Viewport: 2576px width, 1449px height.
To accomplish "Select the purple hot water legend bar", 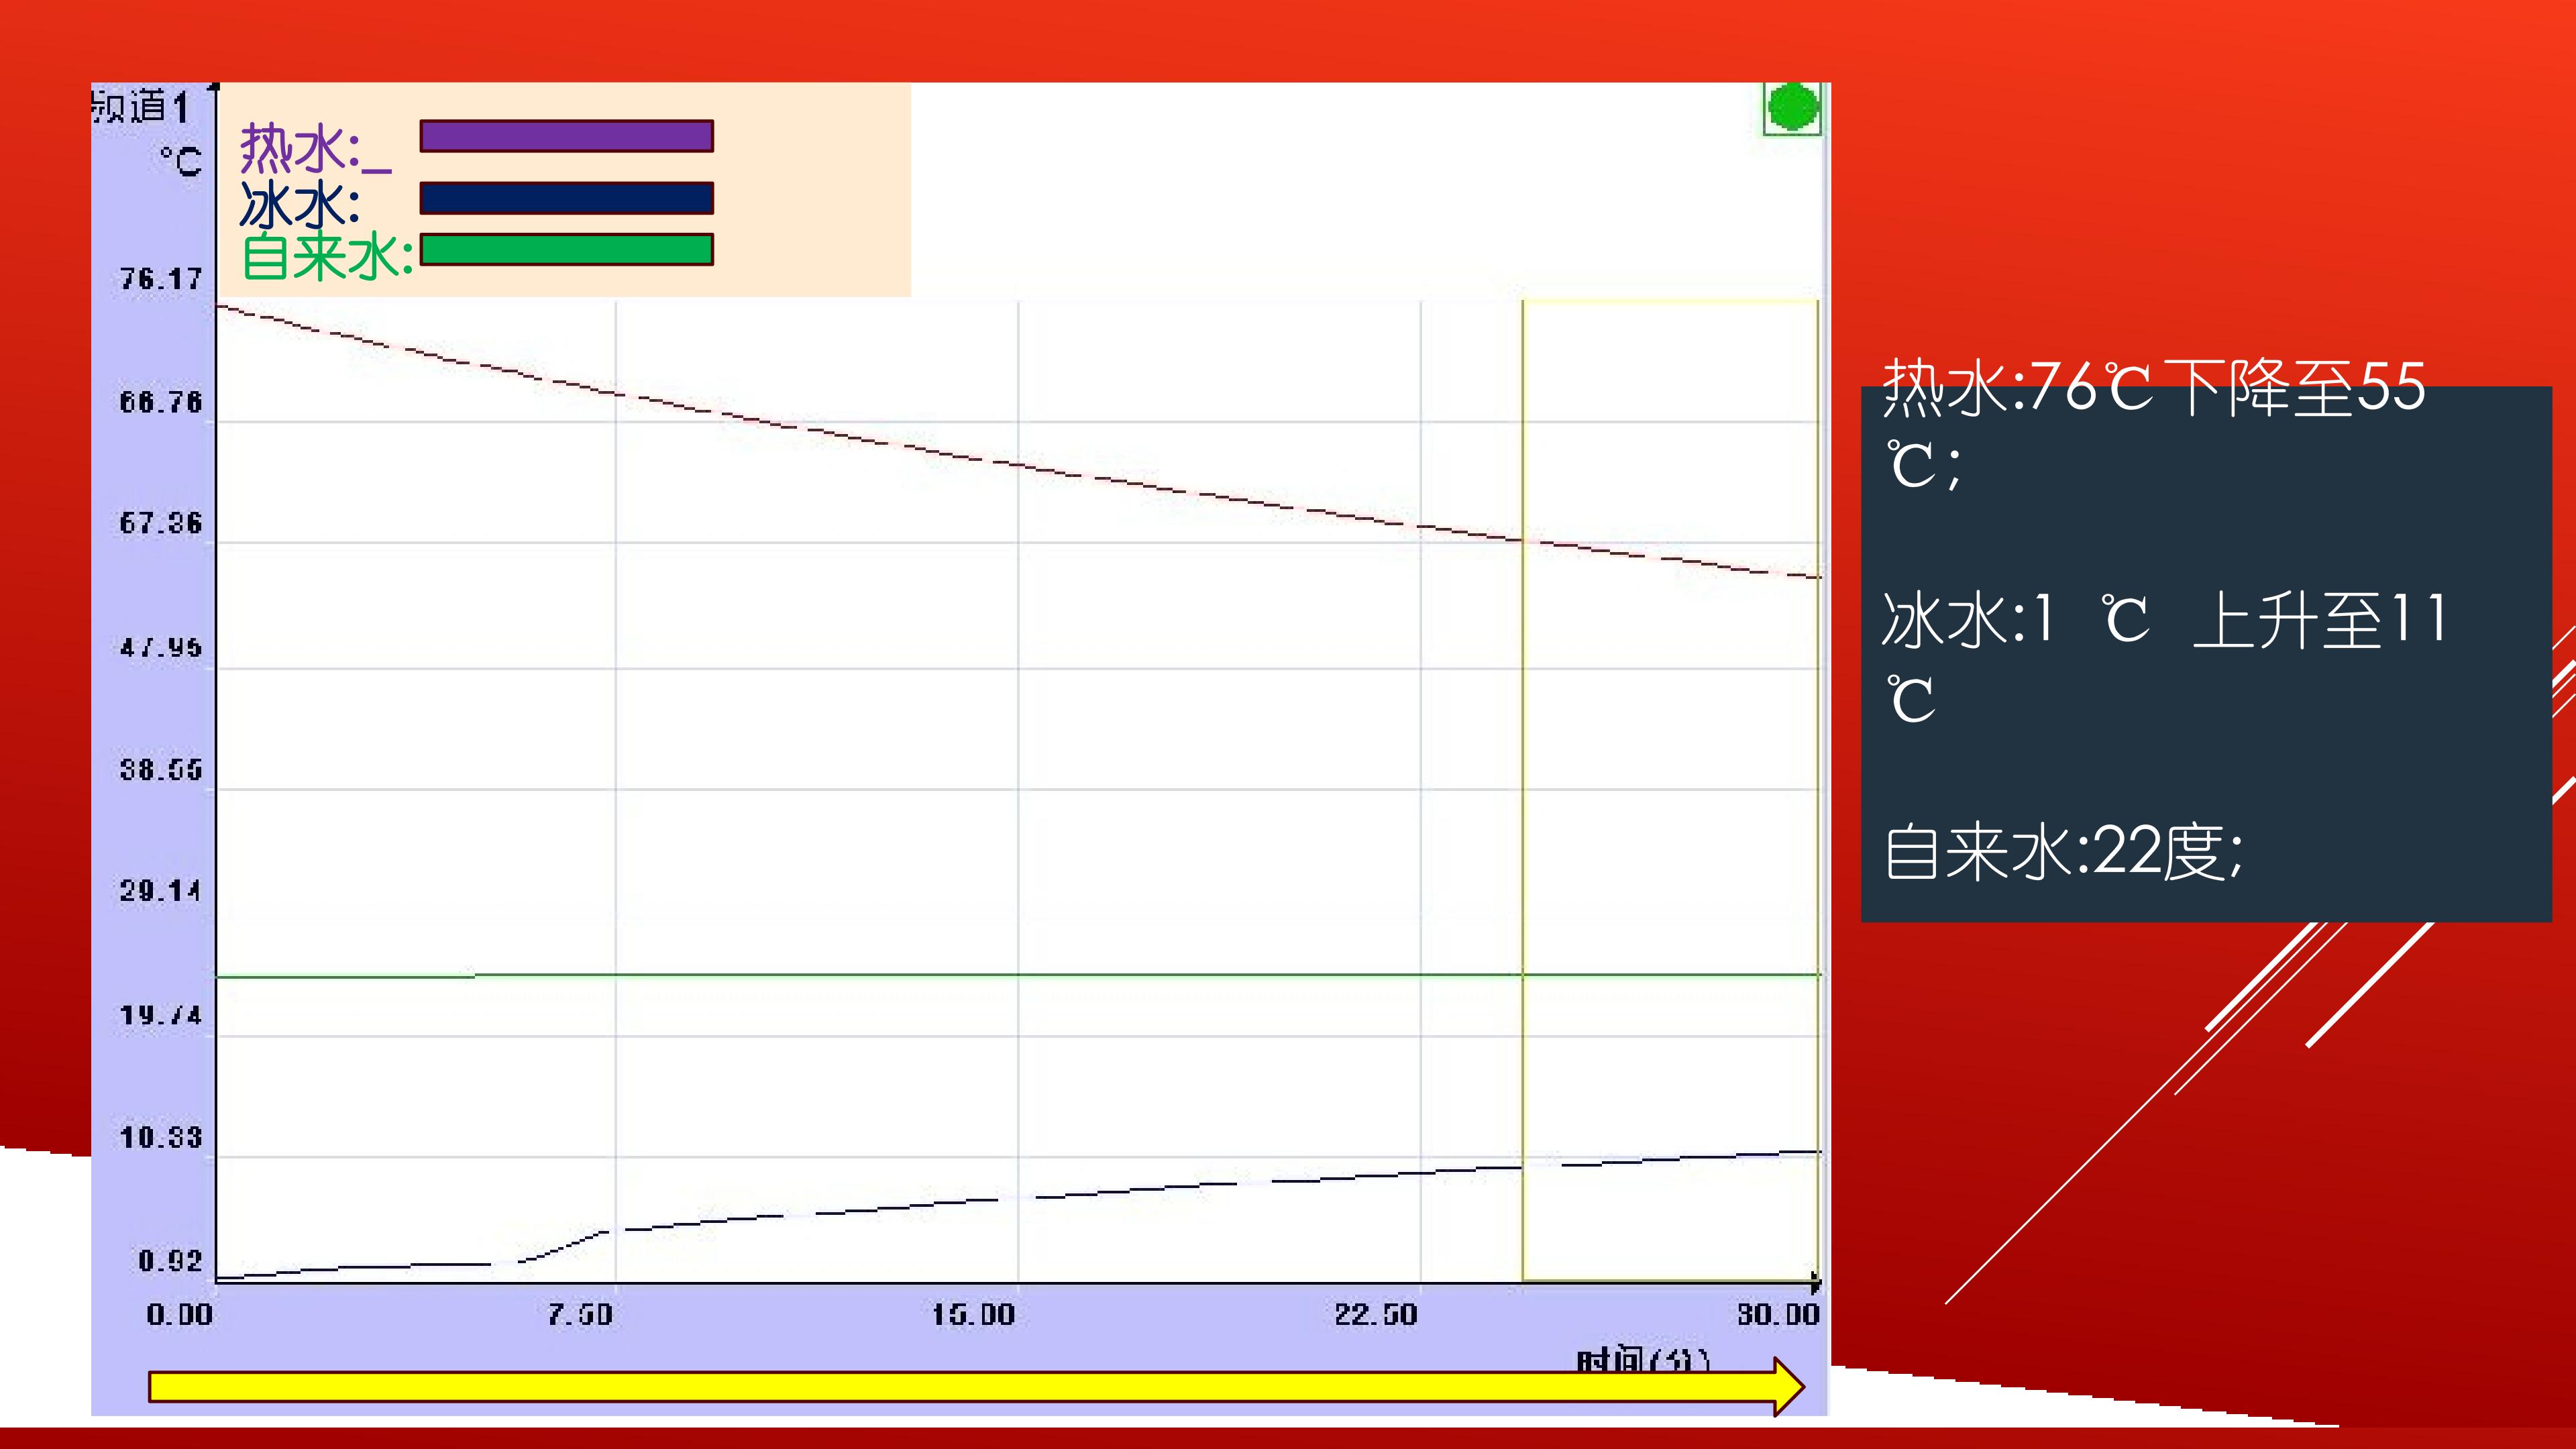I will pos(566,136).
